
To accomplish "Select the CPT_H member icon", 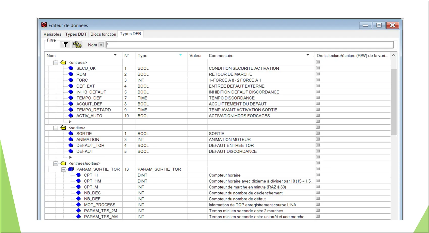I will pyautogui.click(x=78, y=175).
